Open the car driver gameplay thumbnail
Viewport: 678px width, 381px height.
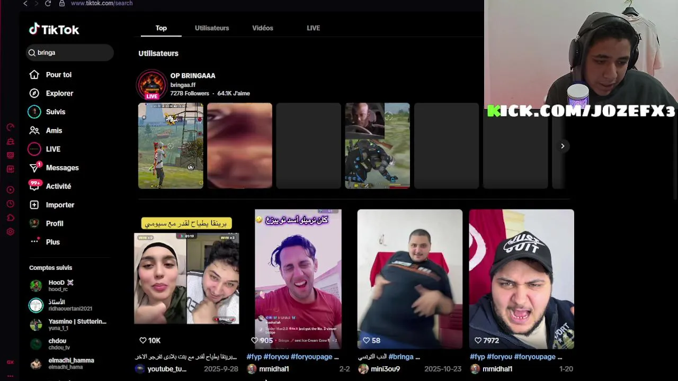377,146
